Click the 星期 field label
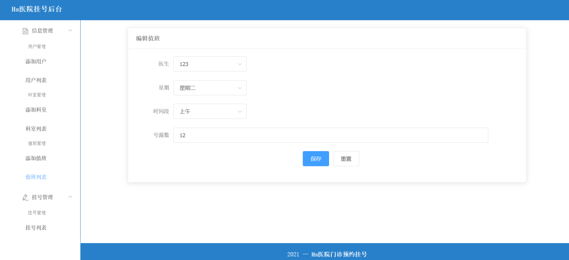 (164, 88)
